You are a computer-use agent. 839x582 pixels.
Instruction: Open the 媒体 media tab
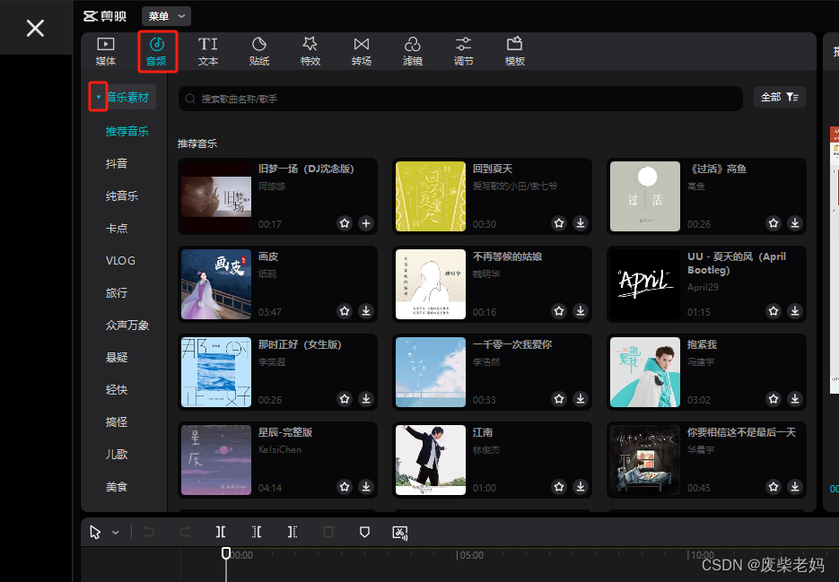click(x=105, y=51)
